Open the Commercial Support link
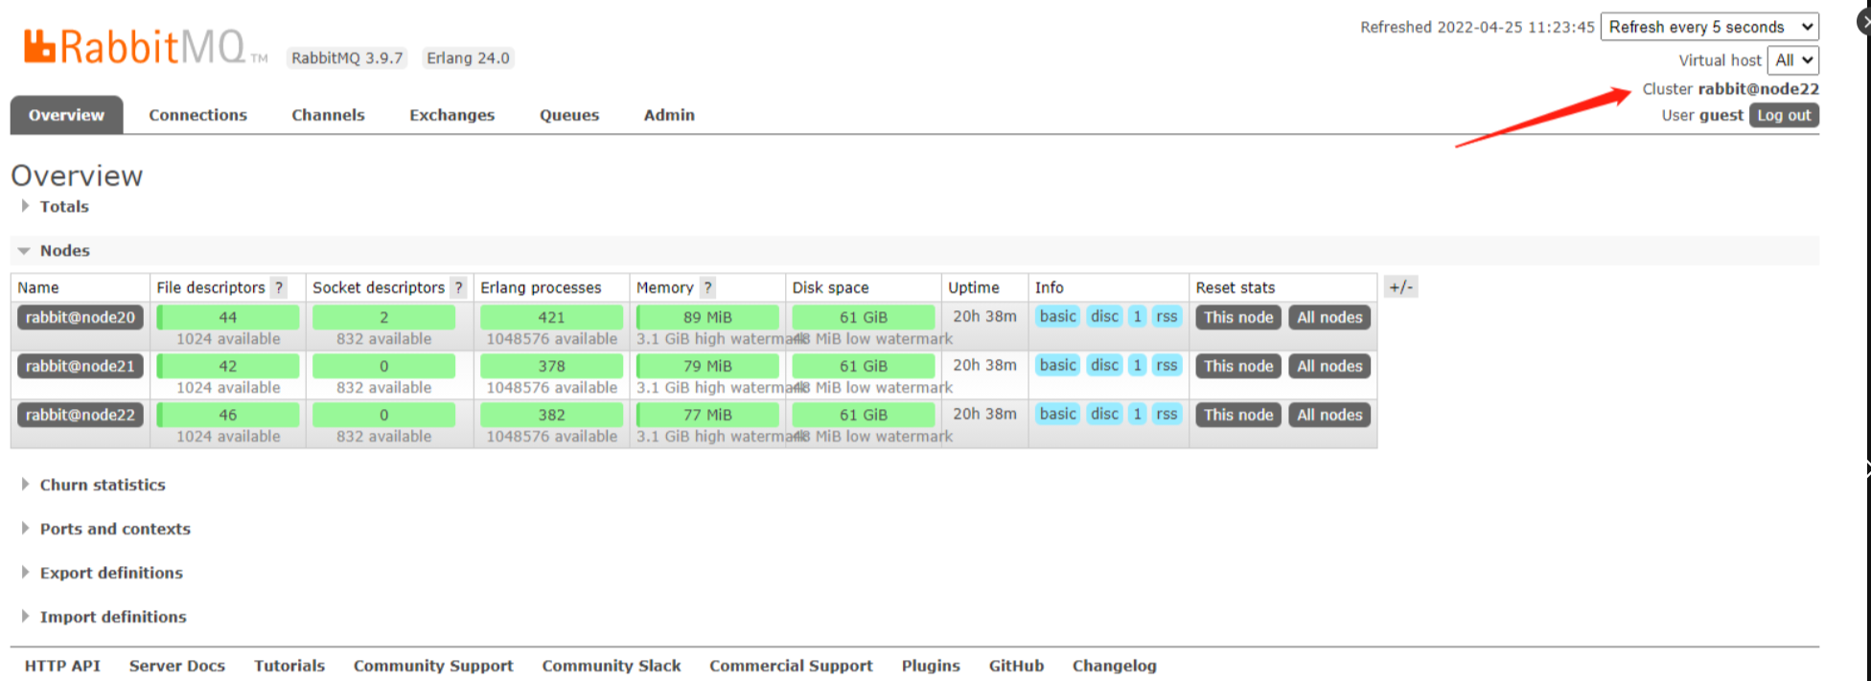 click(791, 666)
